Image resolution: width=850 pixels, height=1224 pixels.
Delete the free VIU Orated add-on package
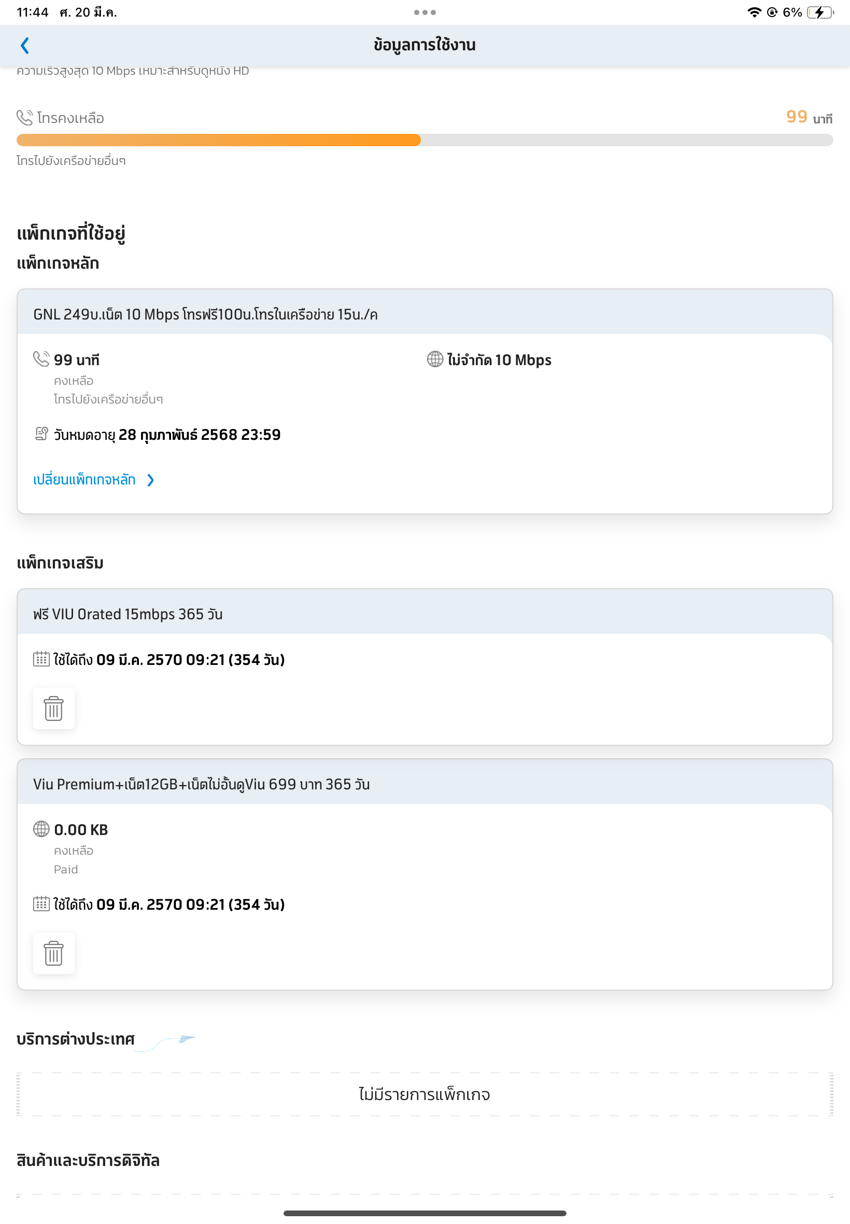[x=54, y=708]
